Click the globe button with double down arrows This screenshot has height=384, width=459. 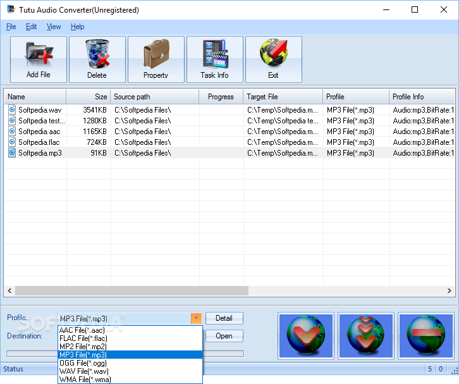[x=366, y=336]
